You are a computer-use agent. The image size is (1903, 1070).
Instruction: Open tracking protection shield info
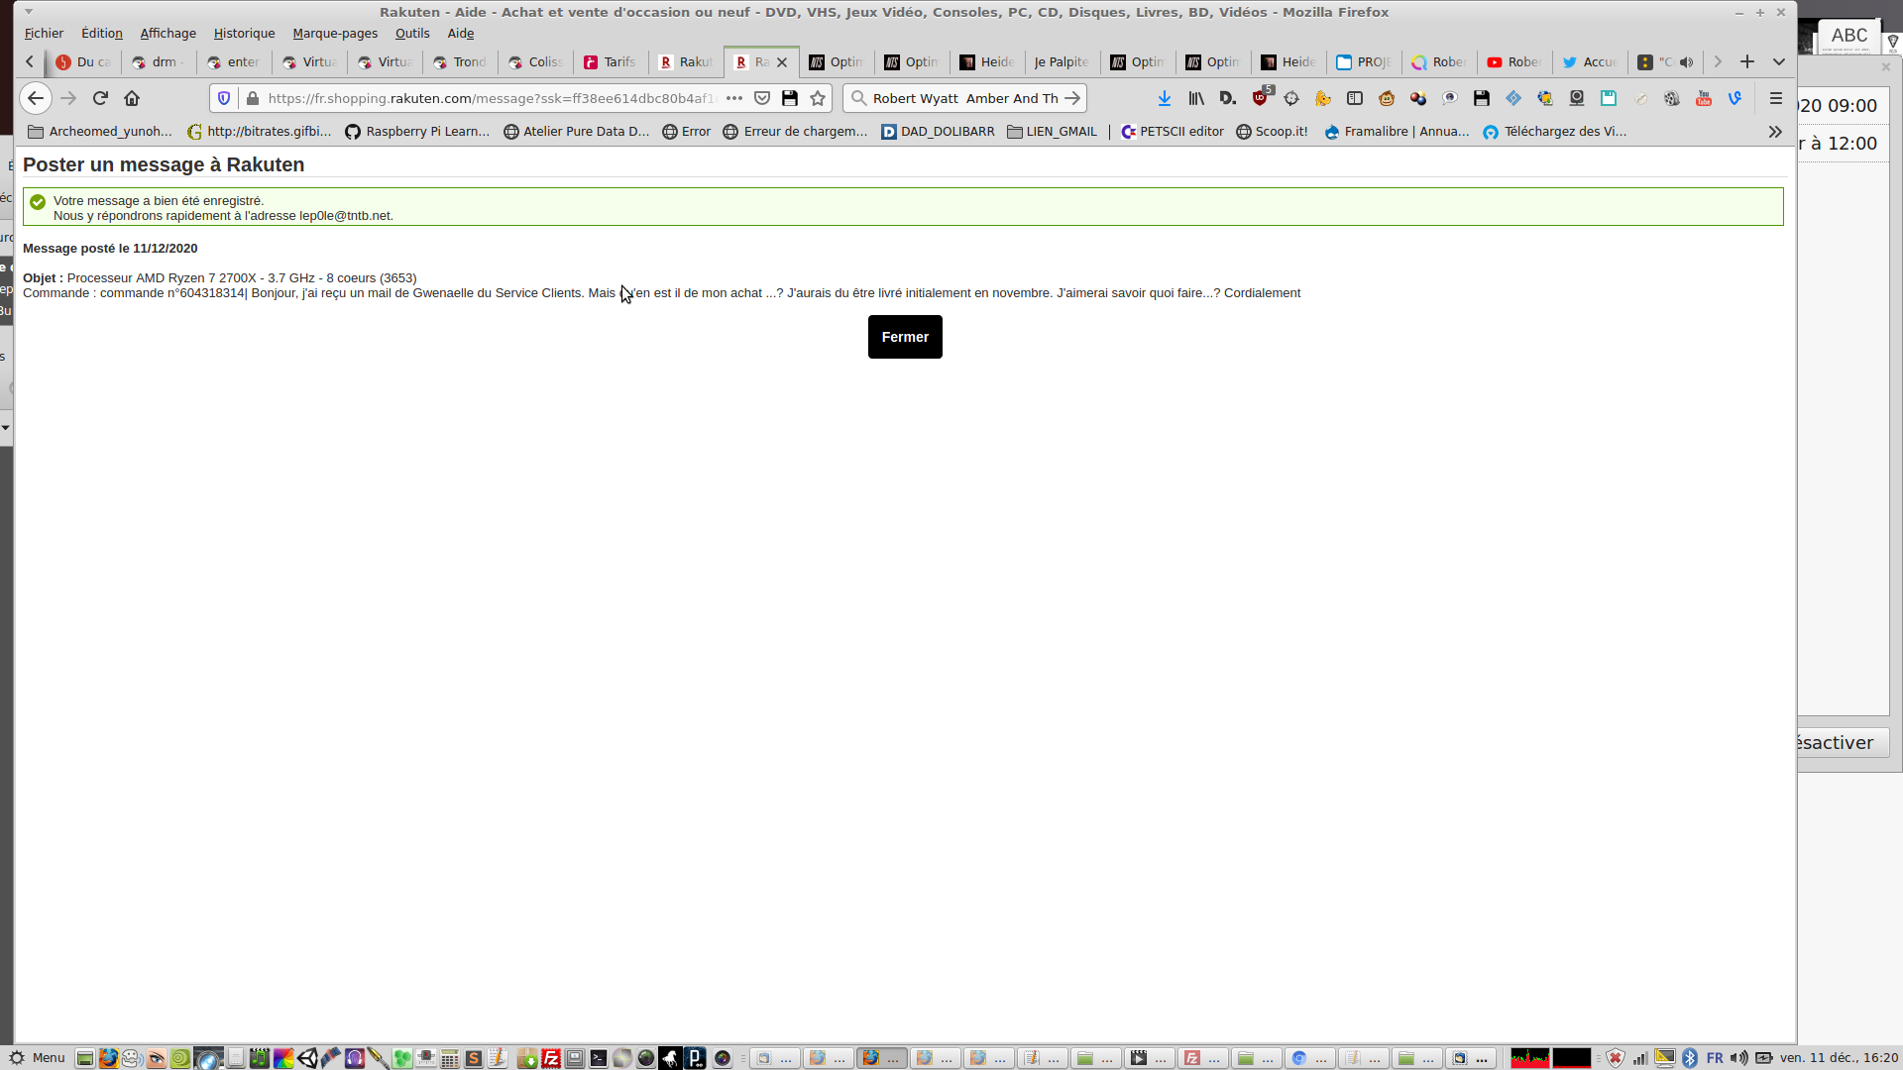[x=224, y=98]
